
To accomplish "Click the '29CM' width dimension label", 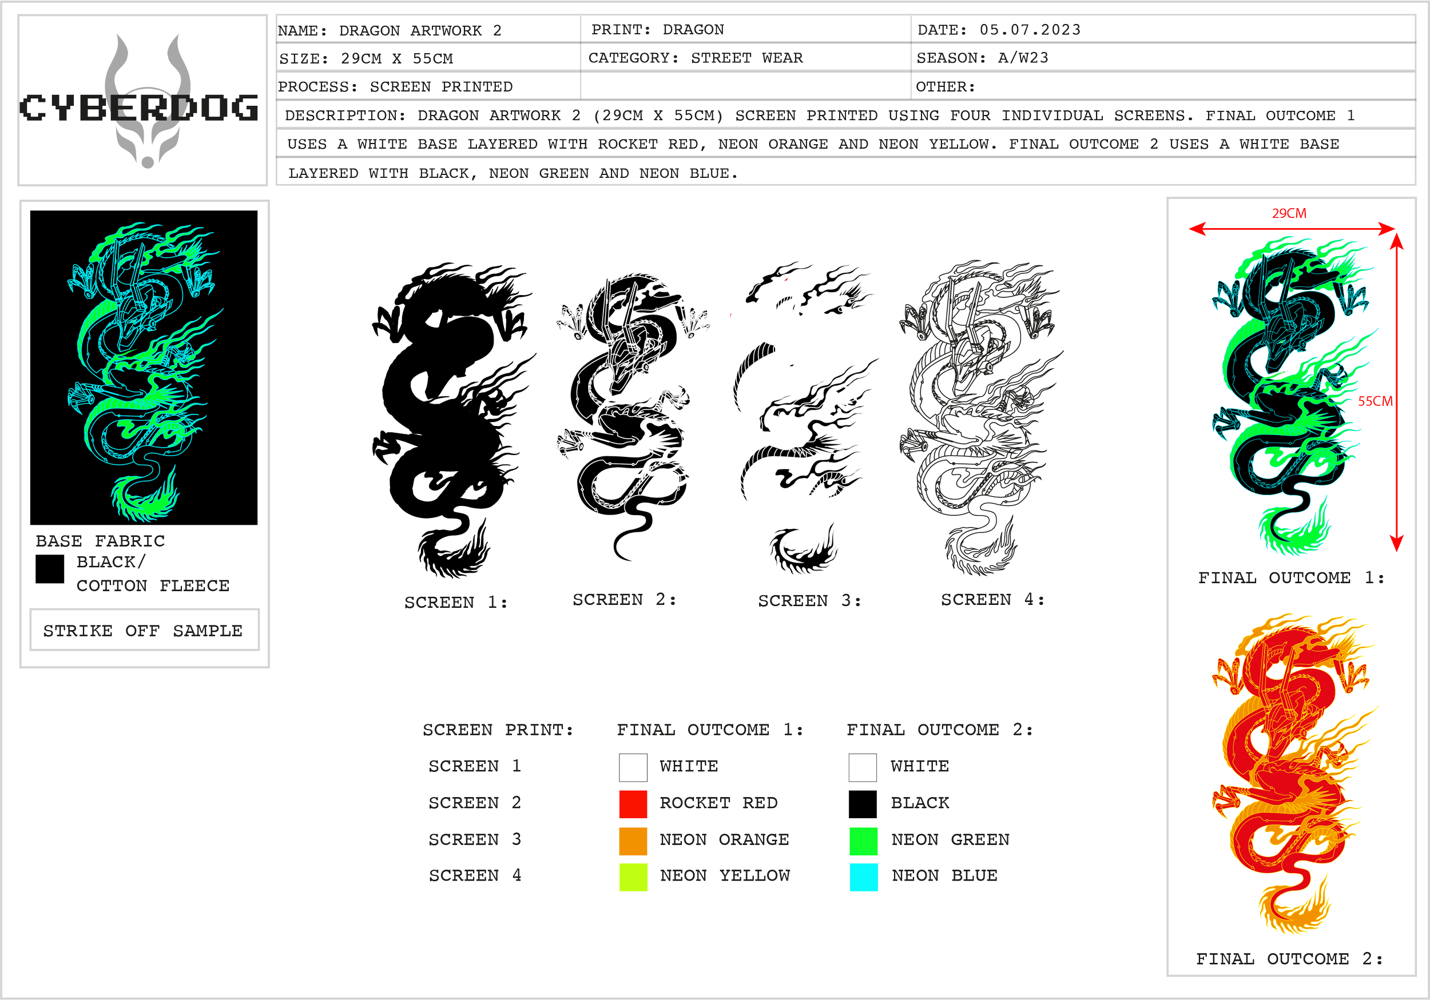I will point(1289,213).
